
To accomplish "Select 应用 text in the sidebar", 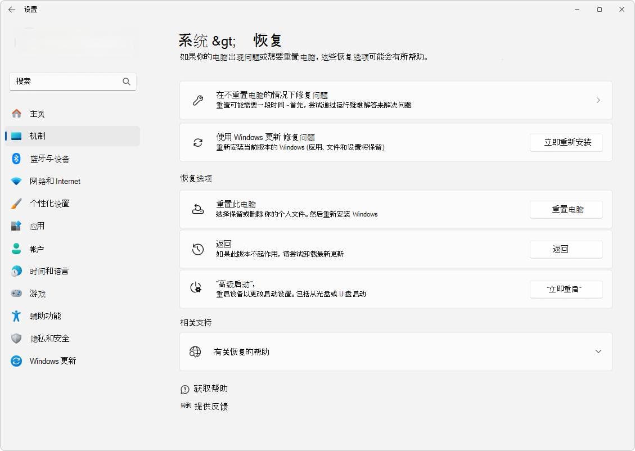I will tap(37, 226).
